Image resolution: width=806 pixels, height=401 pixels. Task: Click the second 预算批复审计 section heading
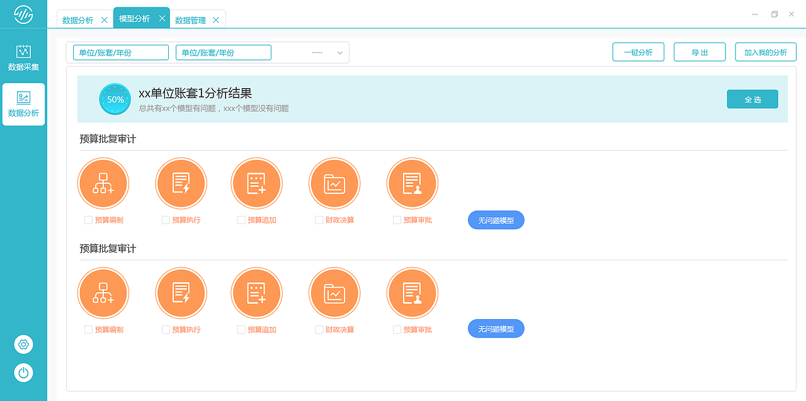pos(108,248)
